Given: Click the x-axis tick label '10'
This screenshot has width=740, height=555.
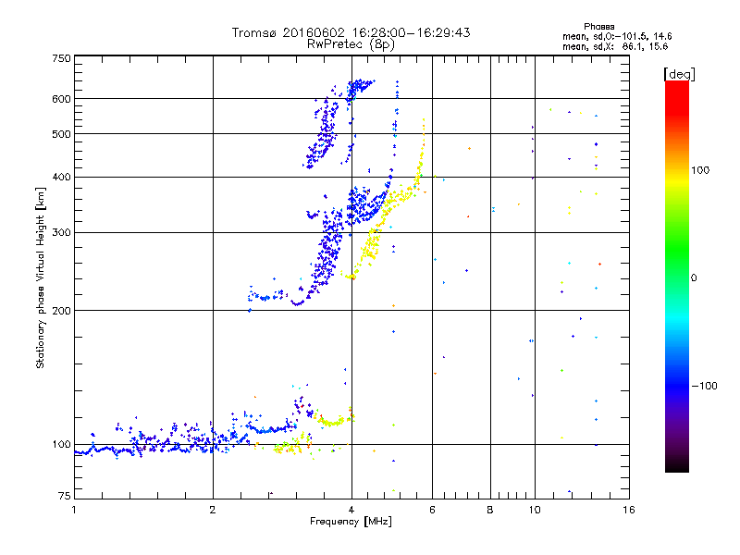Looking at the screenshot, I should click(535, 510).
